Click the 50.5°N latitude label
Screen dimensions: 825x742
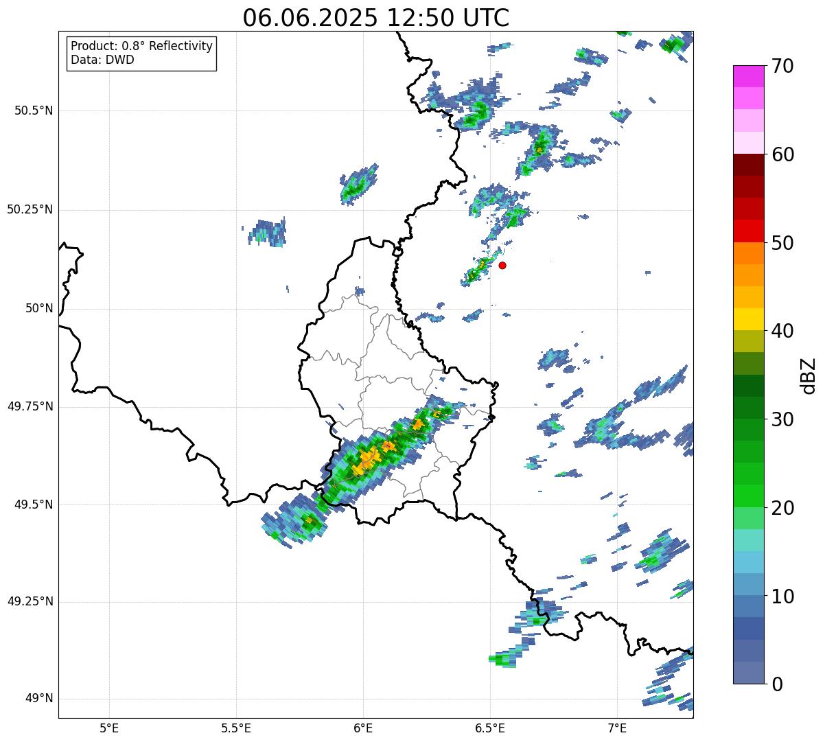tap(34, 111)
